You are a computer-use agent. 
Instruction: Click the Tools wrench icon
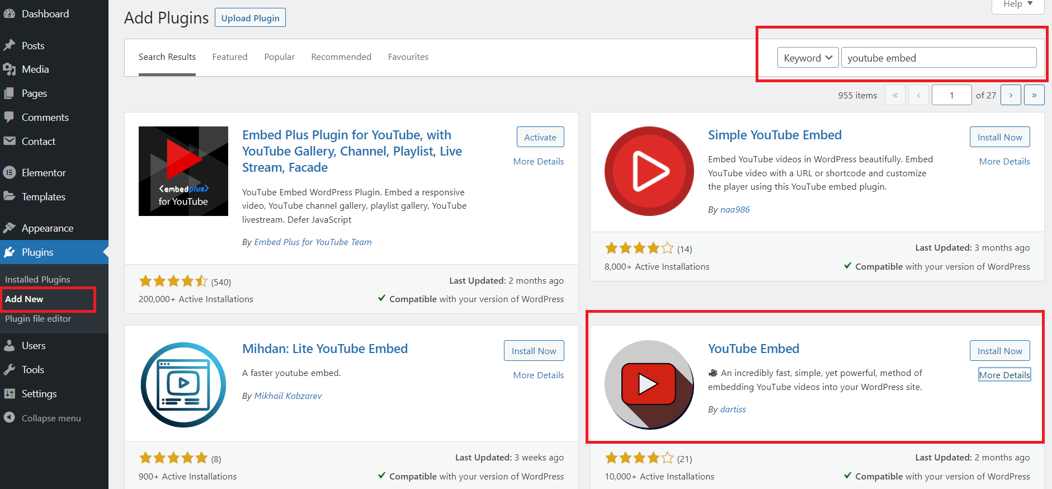click(x=9, y=370)
